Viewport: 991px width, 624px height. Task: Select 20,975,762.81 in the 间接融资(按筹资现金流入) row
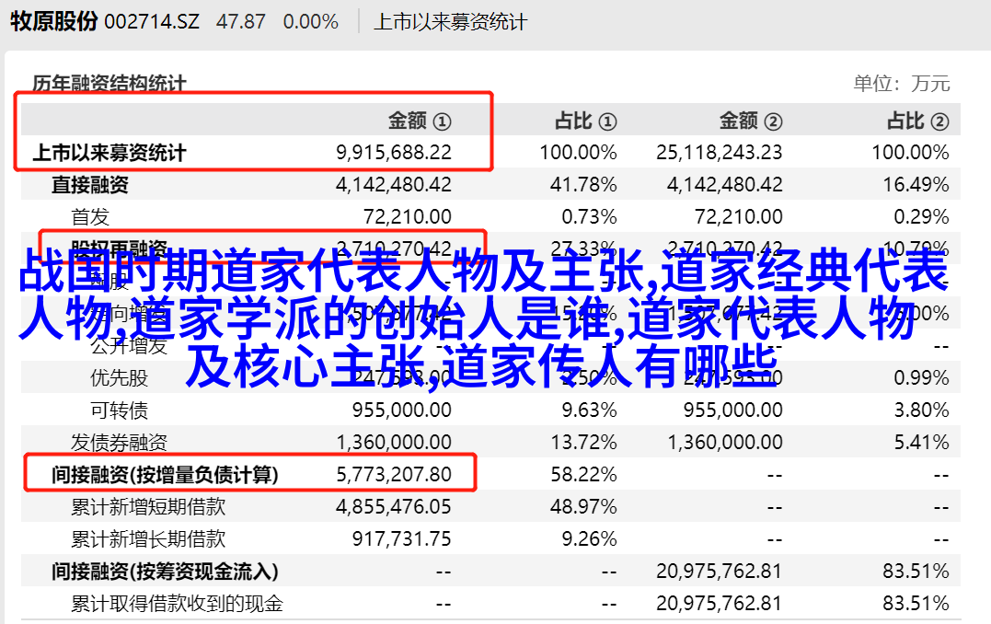720,572
